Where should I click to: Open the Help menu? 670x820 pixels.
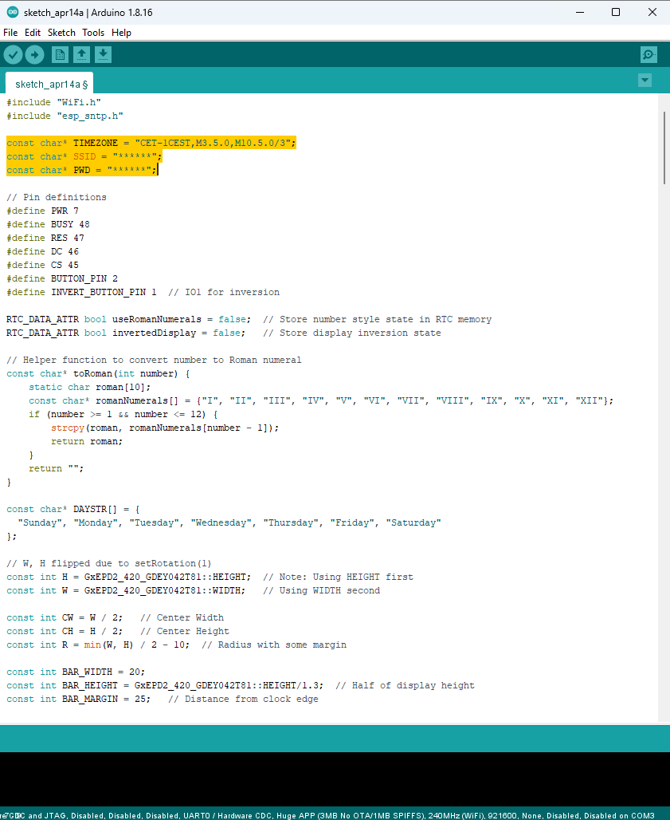[121, 33]
